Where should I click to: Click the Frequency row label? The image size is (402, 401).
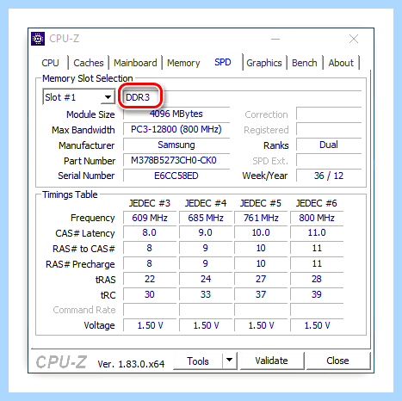pos(93,219)
